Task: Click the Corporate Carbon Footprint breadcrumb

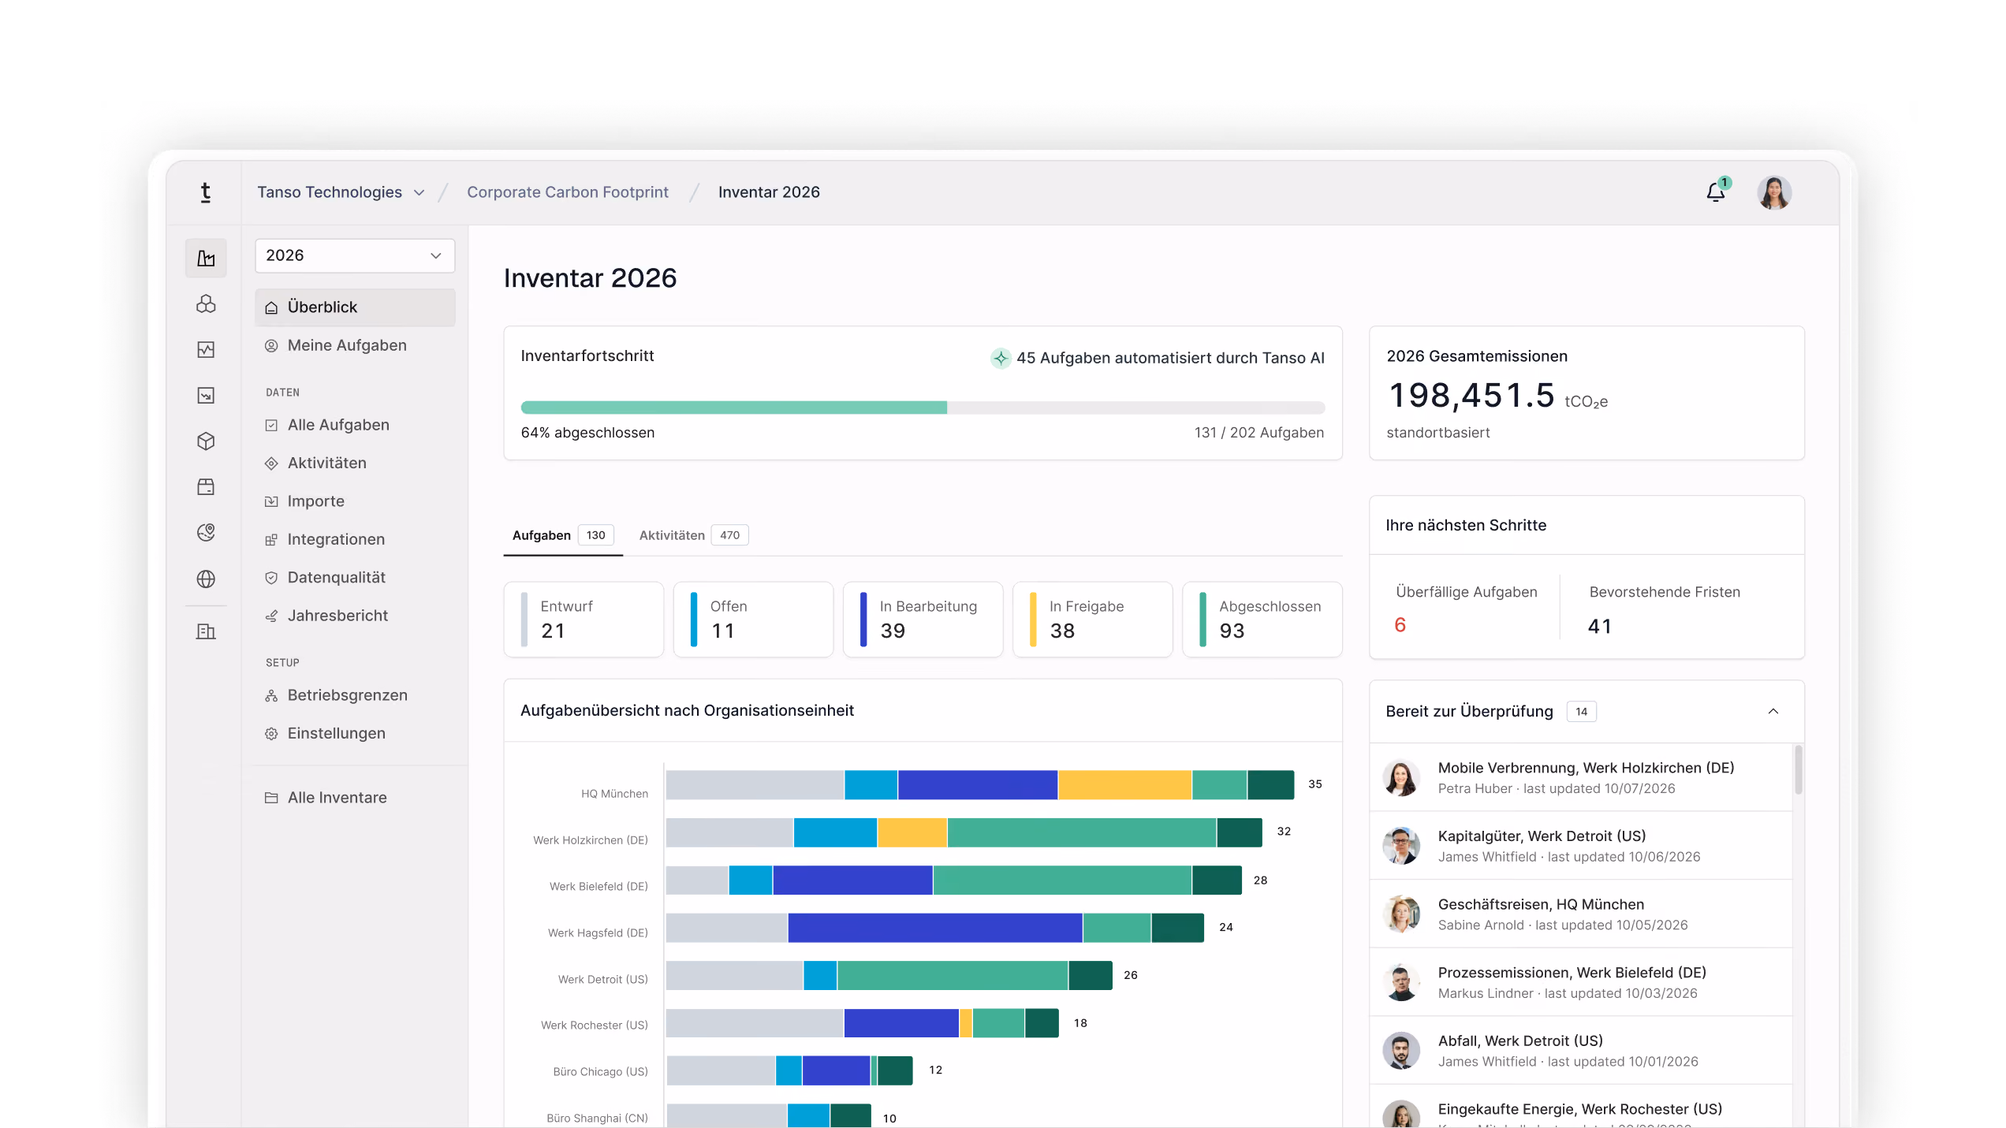Action: pos(567,192)
